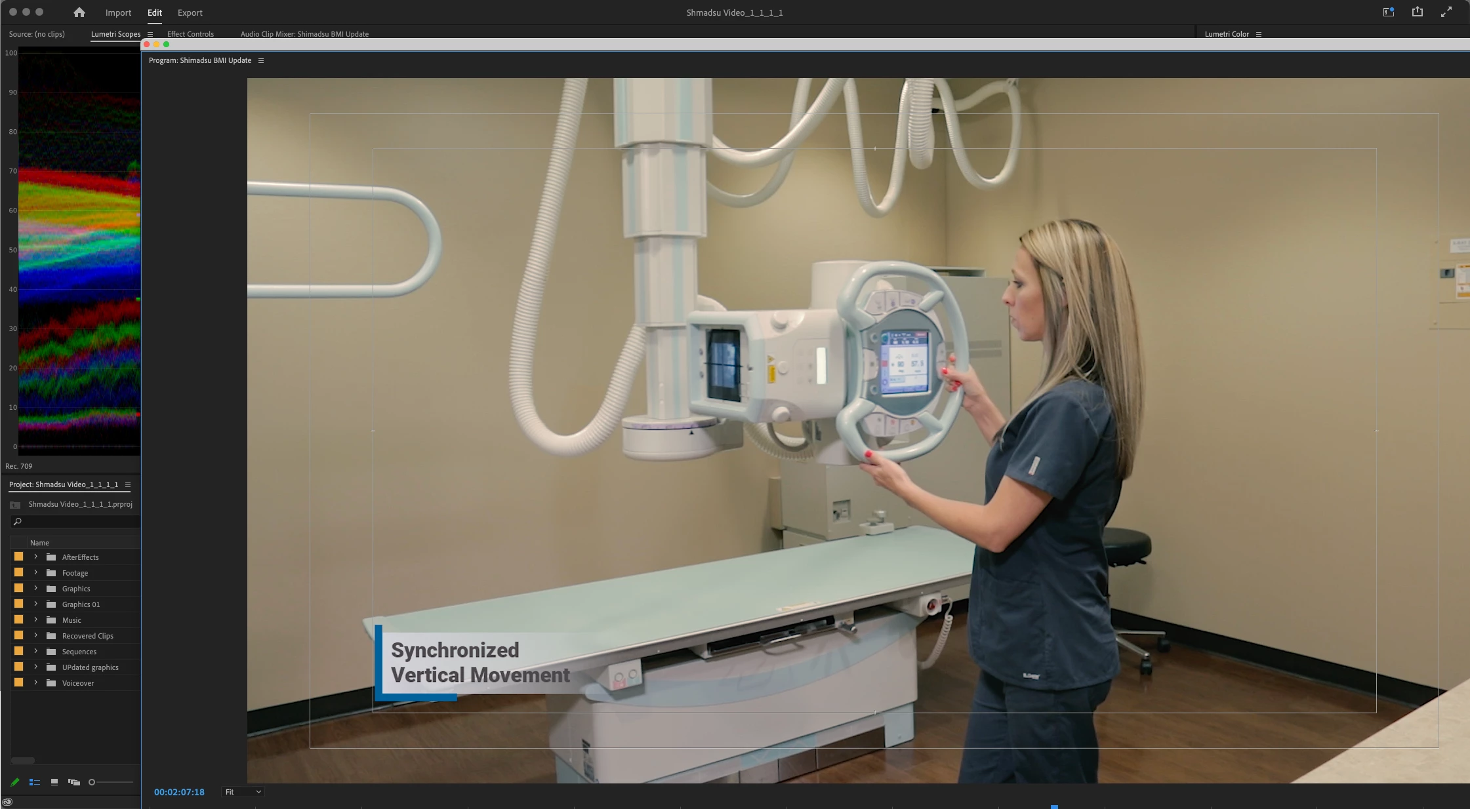1470x809 pixels.
Task: Open the Program monitor panel menu
Action: pos(261,60)
